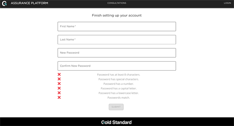Click red X beside special characters rule

point(59,79)
